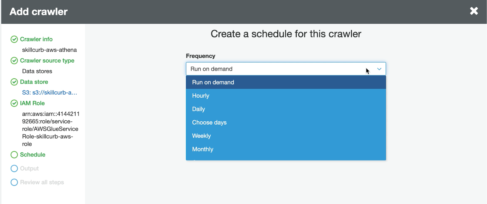The height and width of the screenshot is (204, 487).
Task: Click the Review all steps circle icon
Action: click(14, 182)
